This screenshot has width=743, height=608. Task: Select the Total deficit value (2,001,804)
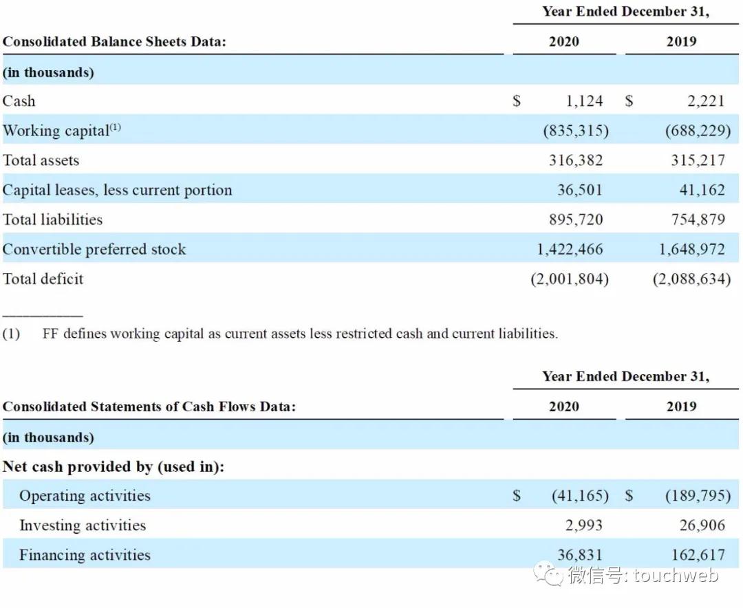tap(570, 279)
